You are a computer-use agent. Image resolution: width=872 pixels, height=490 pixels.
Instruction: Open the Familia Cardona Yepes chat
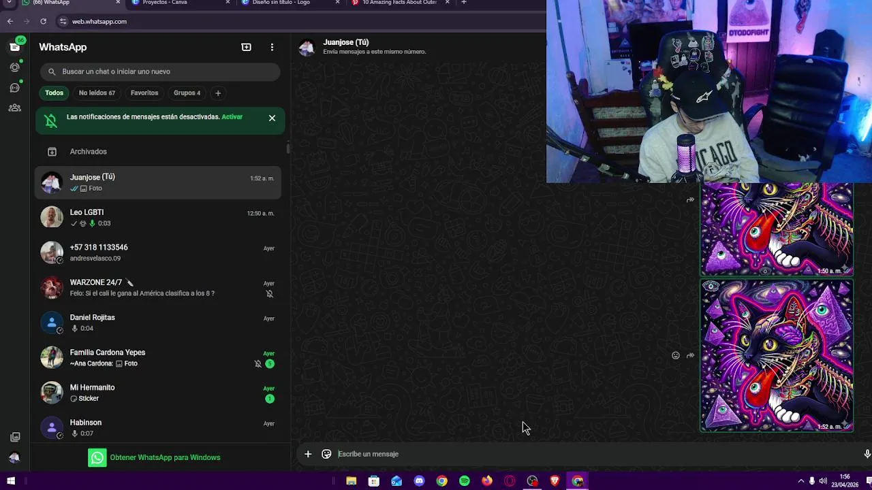click(x=158, y=358)
